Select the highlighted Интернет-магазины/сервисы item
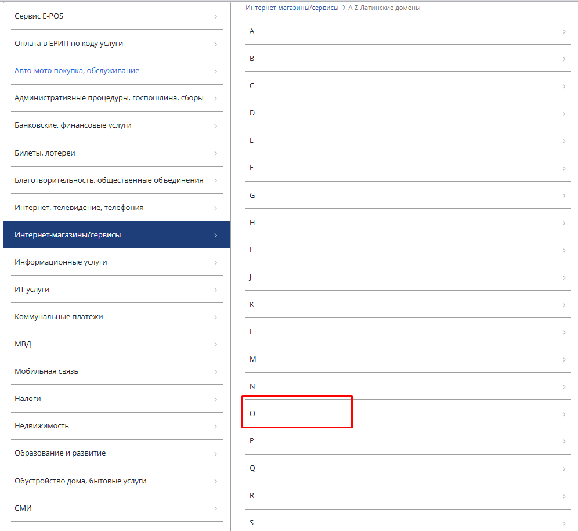Screen dimensions: 578x531 pyautogui.click(x=117, y=235)
